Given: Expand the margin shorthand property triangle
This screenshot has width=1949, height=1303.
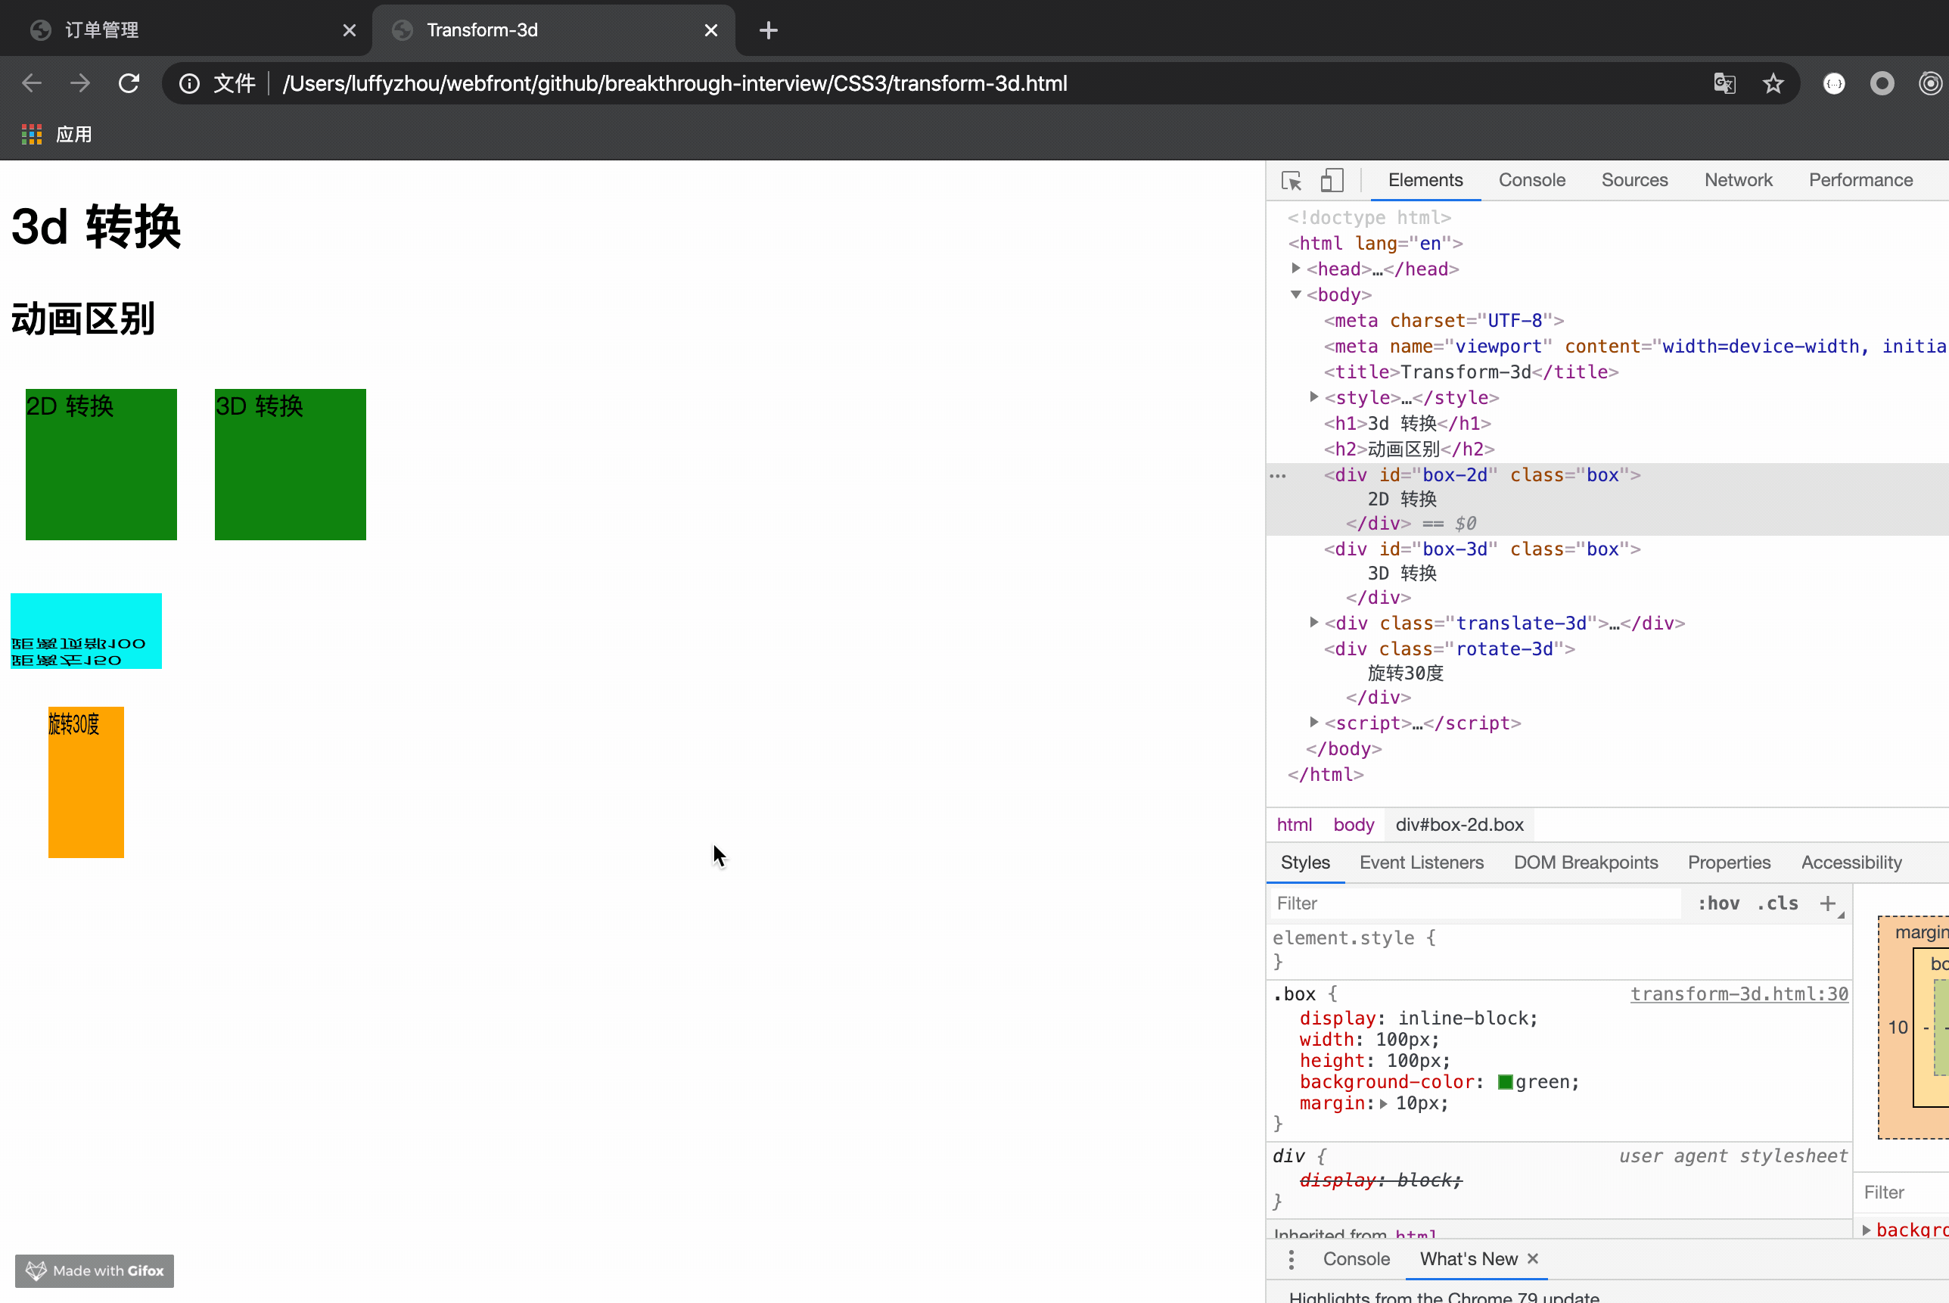Looking at the screenshot, I should (x=1384, y=1103).
